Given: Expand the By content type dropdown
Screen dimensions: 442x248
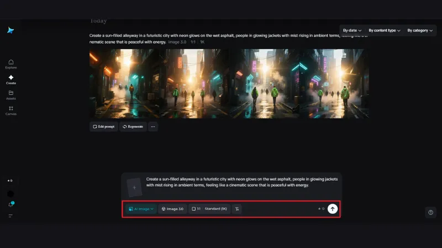Looking at the screenshot, I should point(384,30).
